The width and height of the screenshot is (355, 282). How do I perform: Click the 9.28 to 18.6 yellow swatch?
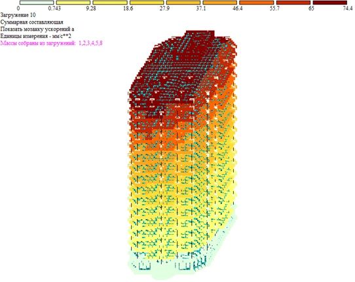(x=110, y=3)
